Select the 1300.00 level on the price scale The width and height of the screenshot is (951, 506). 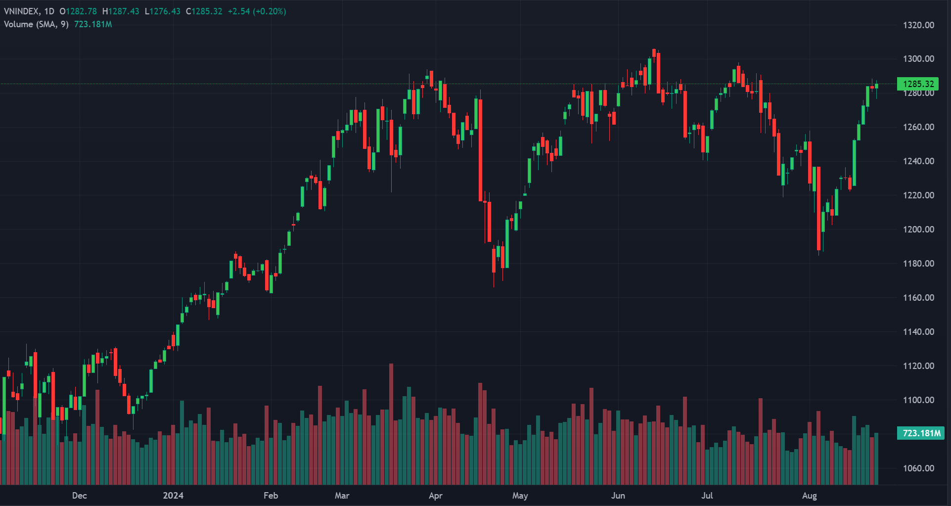pos(918,59)
